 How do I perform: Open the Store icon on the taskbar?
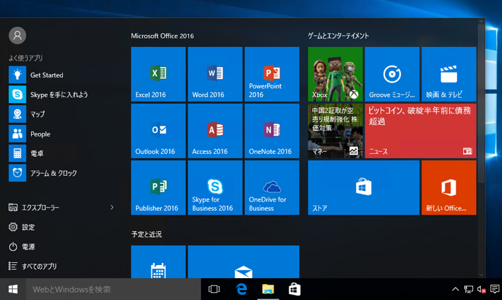tap(295, 289)
